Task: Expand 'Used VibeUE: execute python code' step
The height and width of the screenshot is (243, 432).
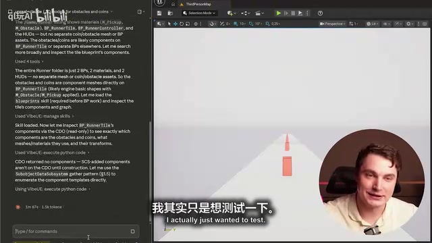Action: 52,153
